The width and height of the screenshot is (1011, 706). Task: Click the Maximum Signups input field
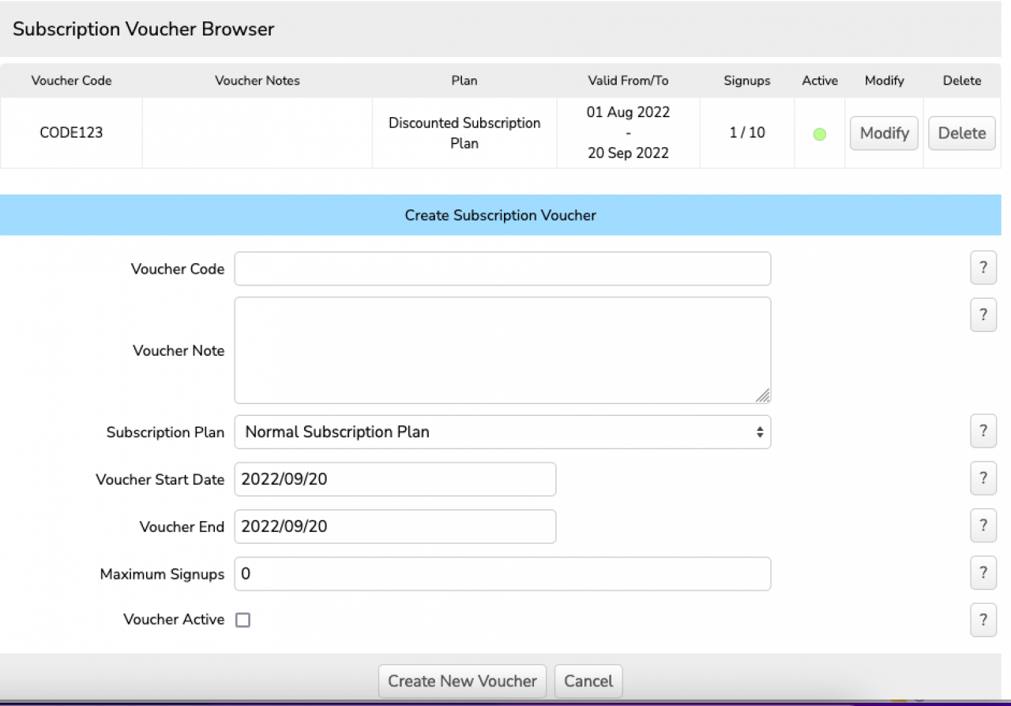pyautogui.click(x=502, y=574)
